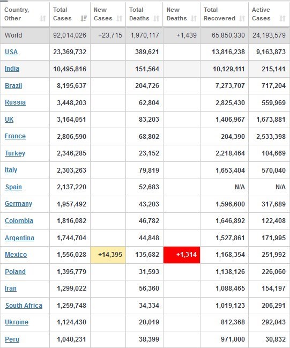Click the Mexico country link
This screenshot has height=348, width=290.
(x=16, y=255)
